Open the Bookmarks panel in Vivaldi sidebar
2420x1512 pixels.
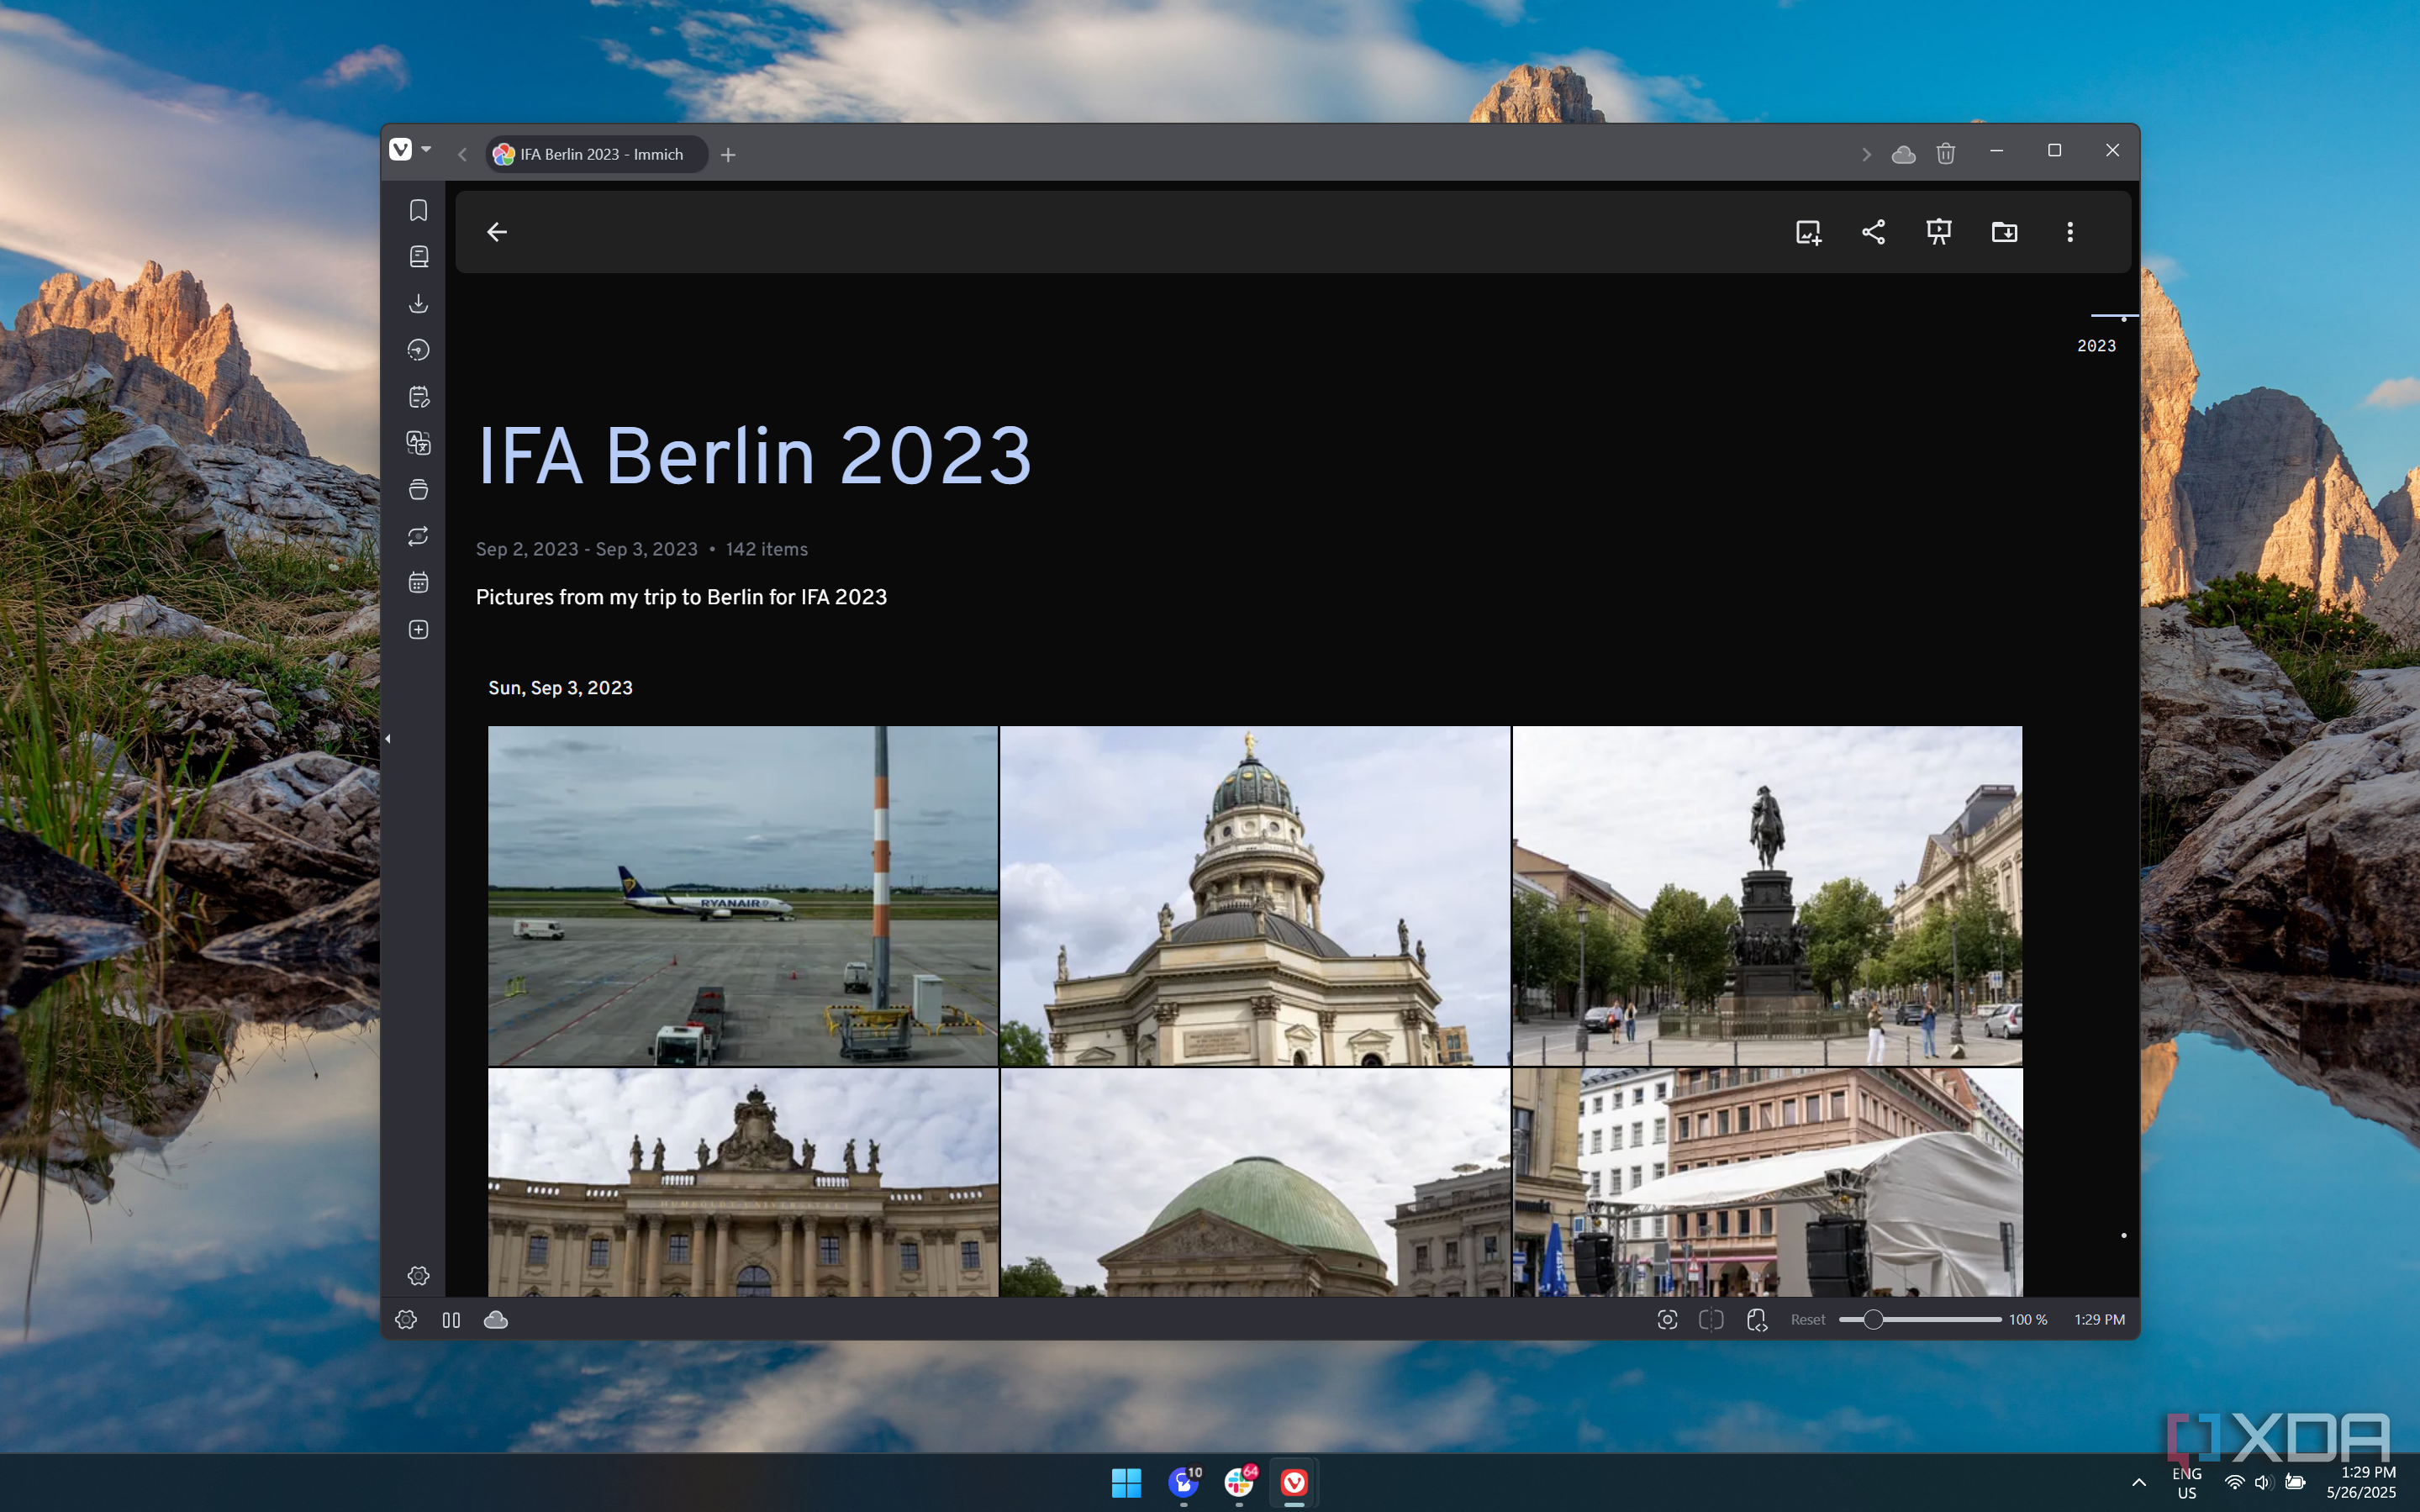[x=418, y=210]
